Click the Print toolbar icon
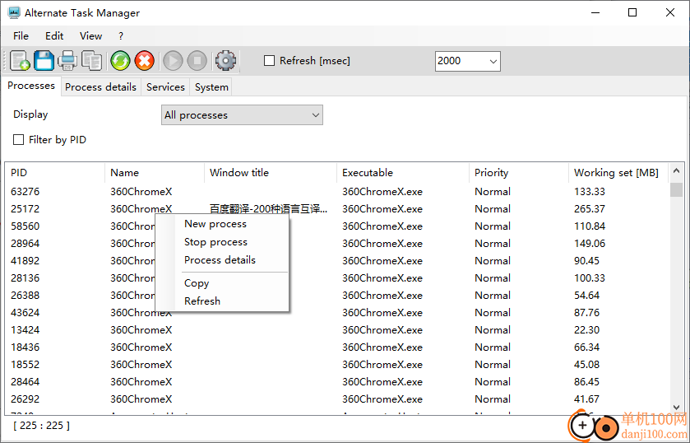The height and width of the screenshot is (443, 690). 67,61
